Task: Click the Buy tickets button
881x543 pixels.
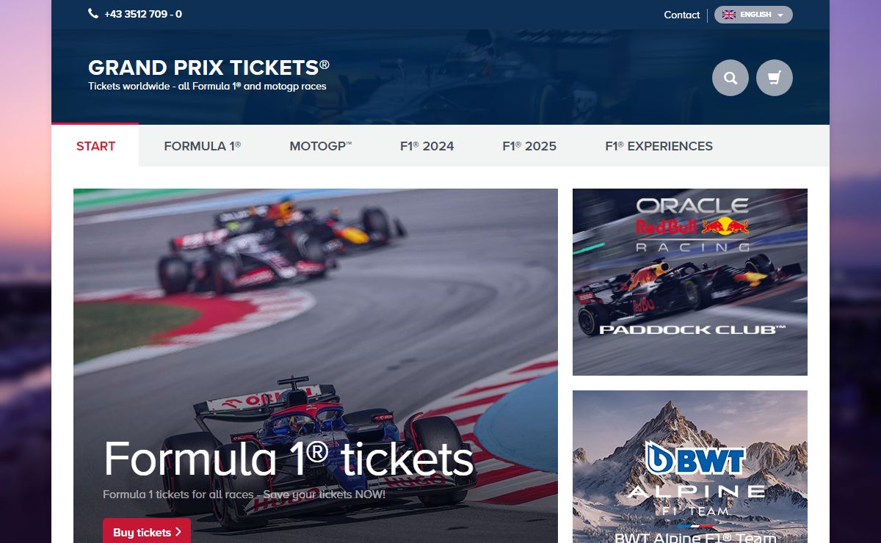Action: tap(147, 532)
